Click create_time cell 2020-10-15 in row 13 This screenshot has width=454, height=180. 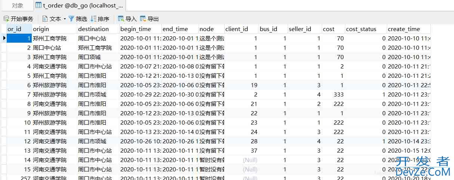click(x=409, y=150)
